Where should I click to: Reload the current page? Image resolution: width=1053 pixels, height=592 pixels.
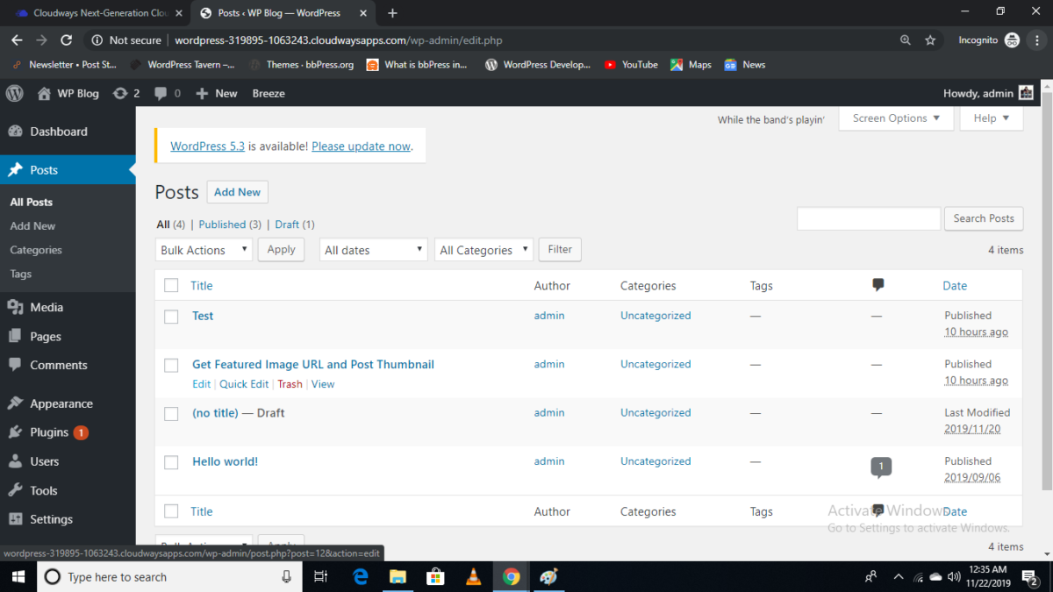[x=66, y=40]
